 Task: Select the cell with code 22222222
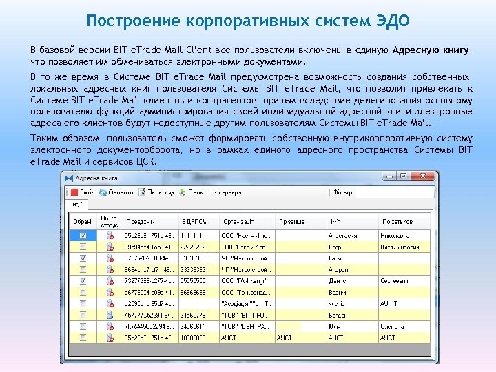click(198, 247)
